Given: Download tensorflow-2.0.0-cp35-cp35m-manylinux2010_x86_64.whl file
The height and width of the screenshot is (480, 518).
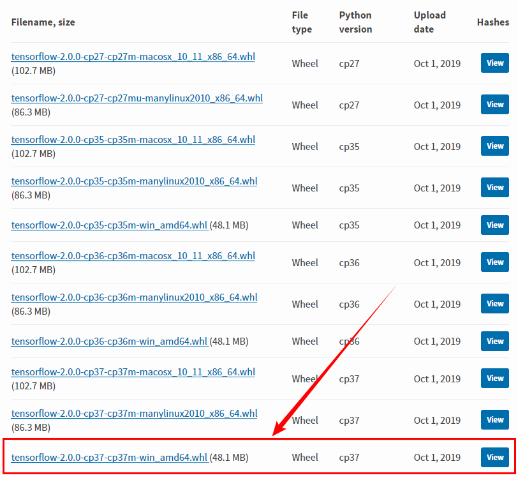Looking at the screenshot, I should (134, 181).
